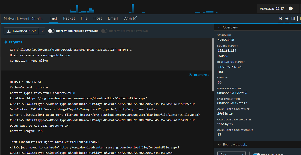Click the source IP 192.168.1.34
The width and height of the screenshot is (301, 155).
pyautogui.click(x=227, y=51)
